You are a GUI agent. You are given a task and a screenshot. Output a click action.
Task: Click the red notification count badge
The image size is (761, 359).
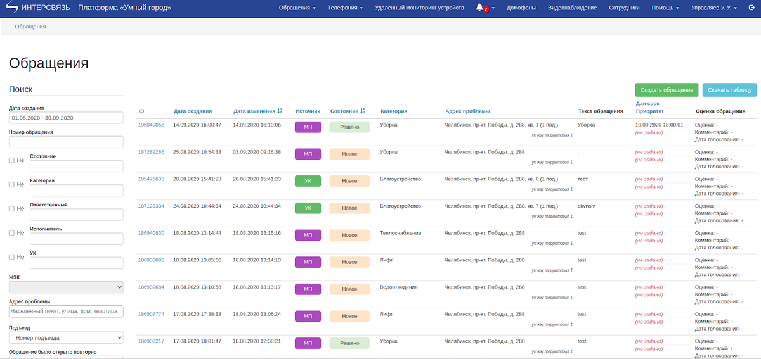pos(486,9)
